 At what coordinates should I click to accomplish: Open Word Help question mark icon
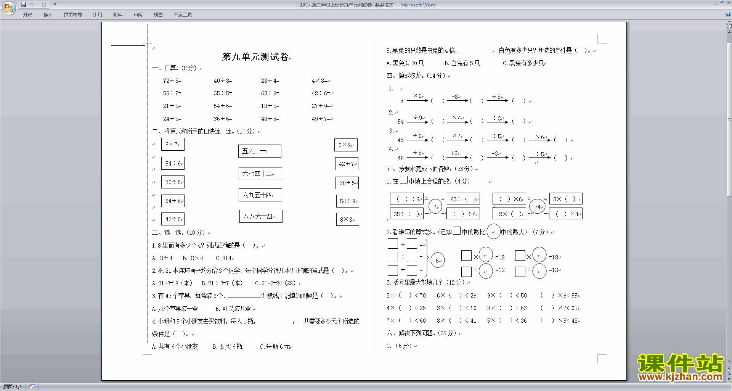[x=728, y=14]
